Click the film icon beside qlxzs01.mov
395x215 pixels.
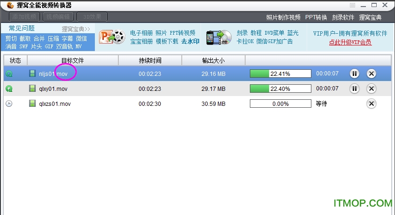[32, 104]
